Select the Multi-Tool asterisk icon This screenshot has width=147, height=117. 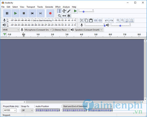tap(69, 16)
